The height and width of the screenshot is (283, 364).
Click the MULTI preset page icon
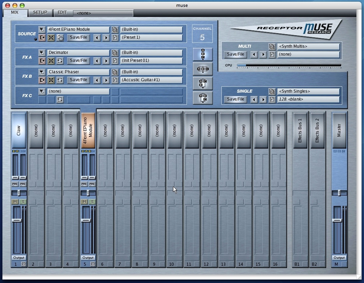(x=272, y=55)
